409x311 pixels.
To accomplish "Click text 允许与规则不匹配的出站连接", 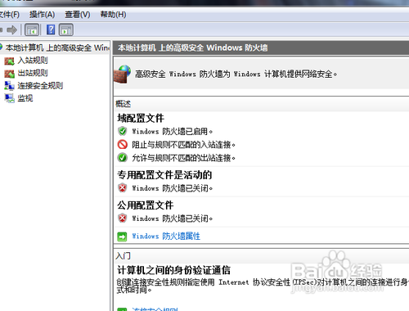I will pyautogui.click(x=183, y=158).
